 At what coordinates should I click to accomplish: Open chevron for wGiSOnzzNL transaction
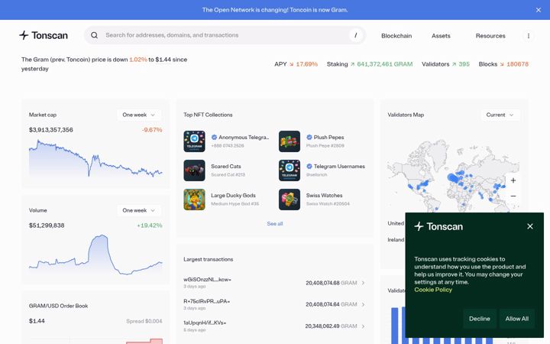[x=363, y=283]
